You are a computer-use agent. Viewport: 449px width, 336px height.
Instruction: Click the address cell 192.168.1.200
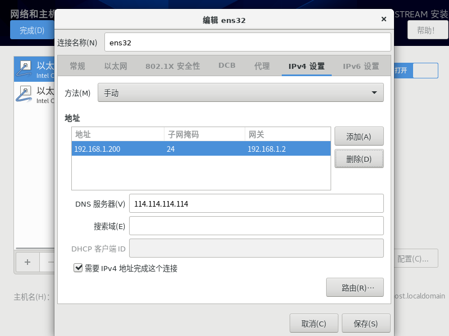point(97,149)
